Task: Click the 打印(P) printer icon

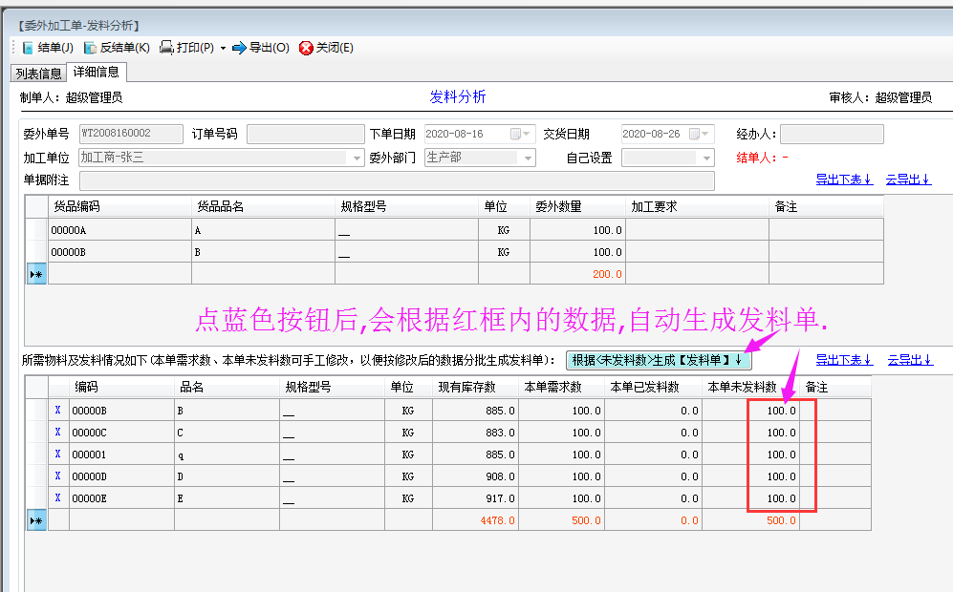Action: pyautogui.click(x=166, y=48)
